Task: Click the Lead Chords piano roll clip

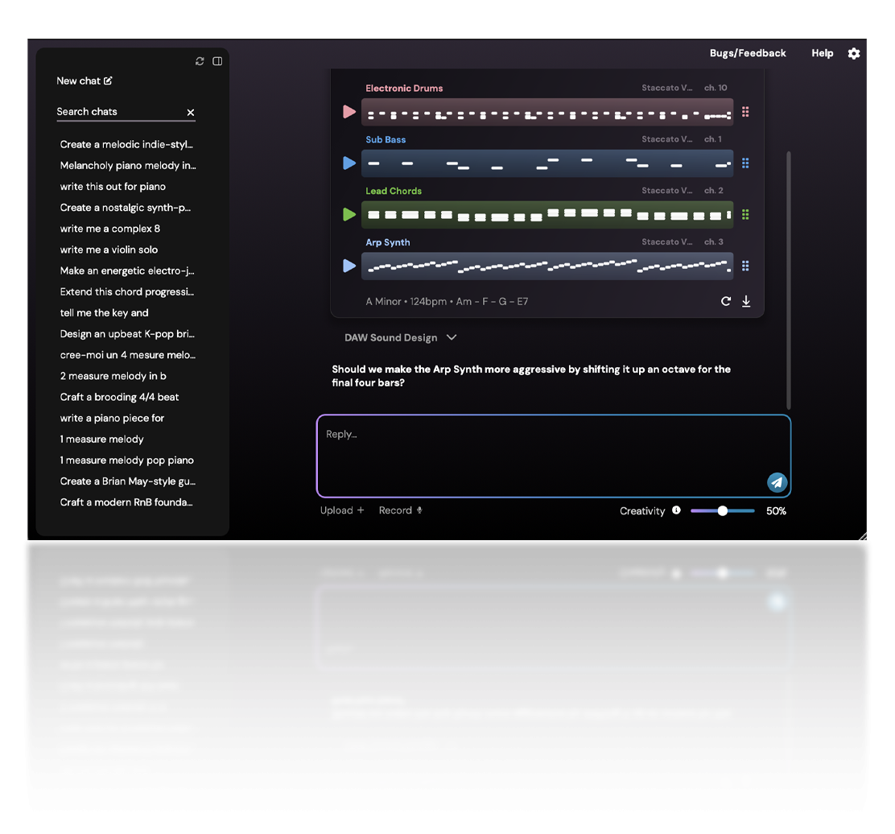Action: 546,215
